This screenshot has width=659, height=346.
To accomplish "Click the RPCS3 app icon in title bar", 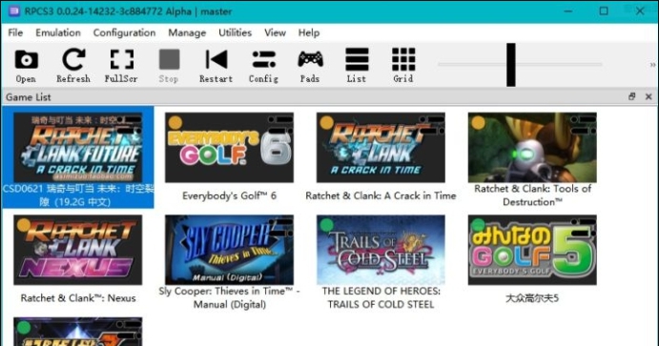I will click(14, 10).
